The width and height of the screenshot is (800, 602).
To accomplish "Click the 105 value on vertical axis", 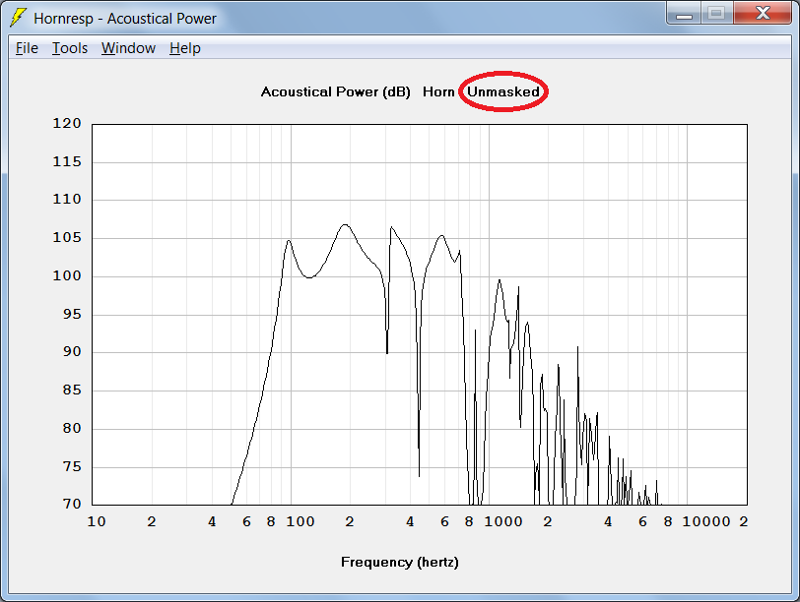I will click(67, 237).
